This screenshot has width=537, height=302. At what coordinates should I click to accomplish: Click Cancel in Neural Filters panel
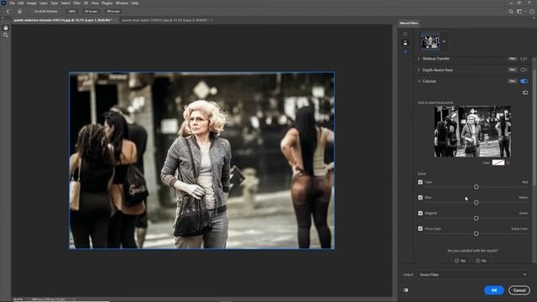coord(519,290)
